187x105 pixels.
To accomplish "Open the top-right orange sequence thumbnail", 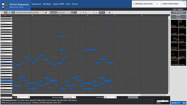I will 182,23.
